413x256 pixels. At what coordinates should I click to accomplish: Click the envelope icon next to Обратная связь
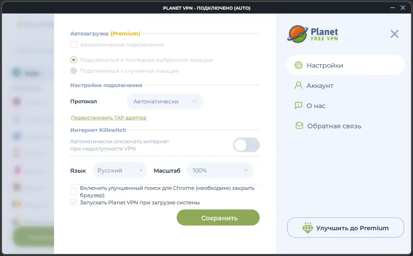299,126
